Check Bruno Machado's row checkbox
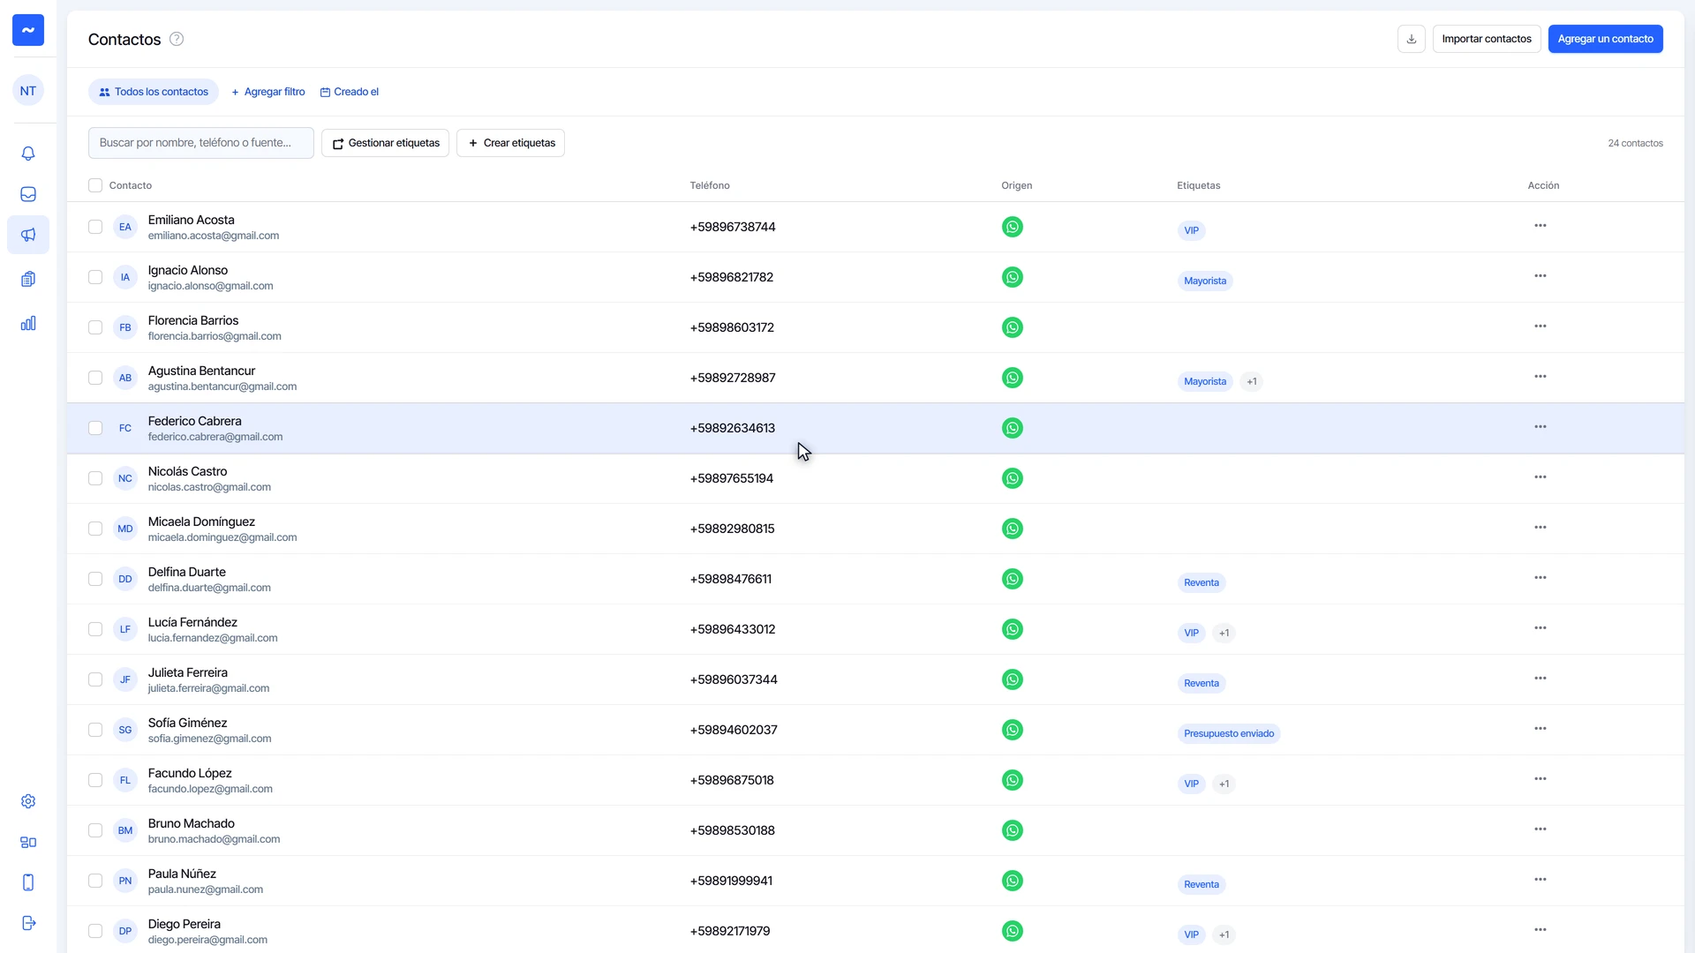Screen dimensions: 1695x953 point(95,830)
